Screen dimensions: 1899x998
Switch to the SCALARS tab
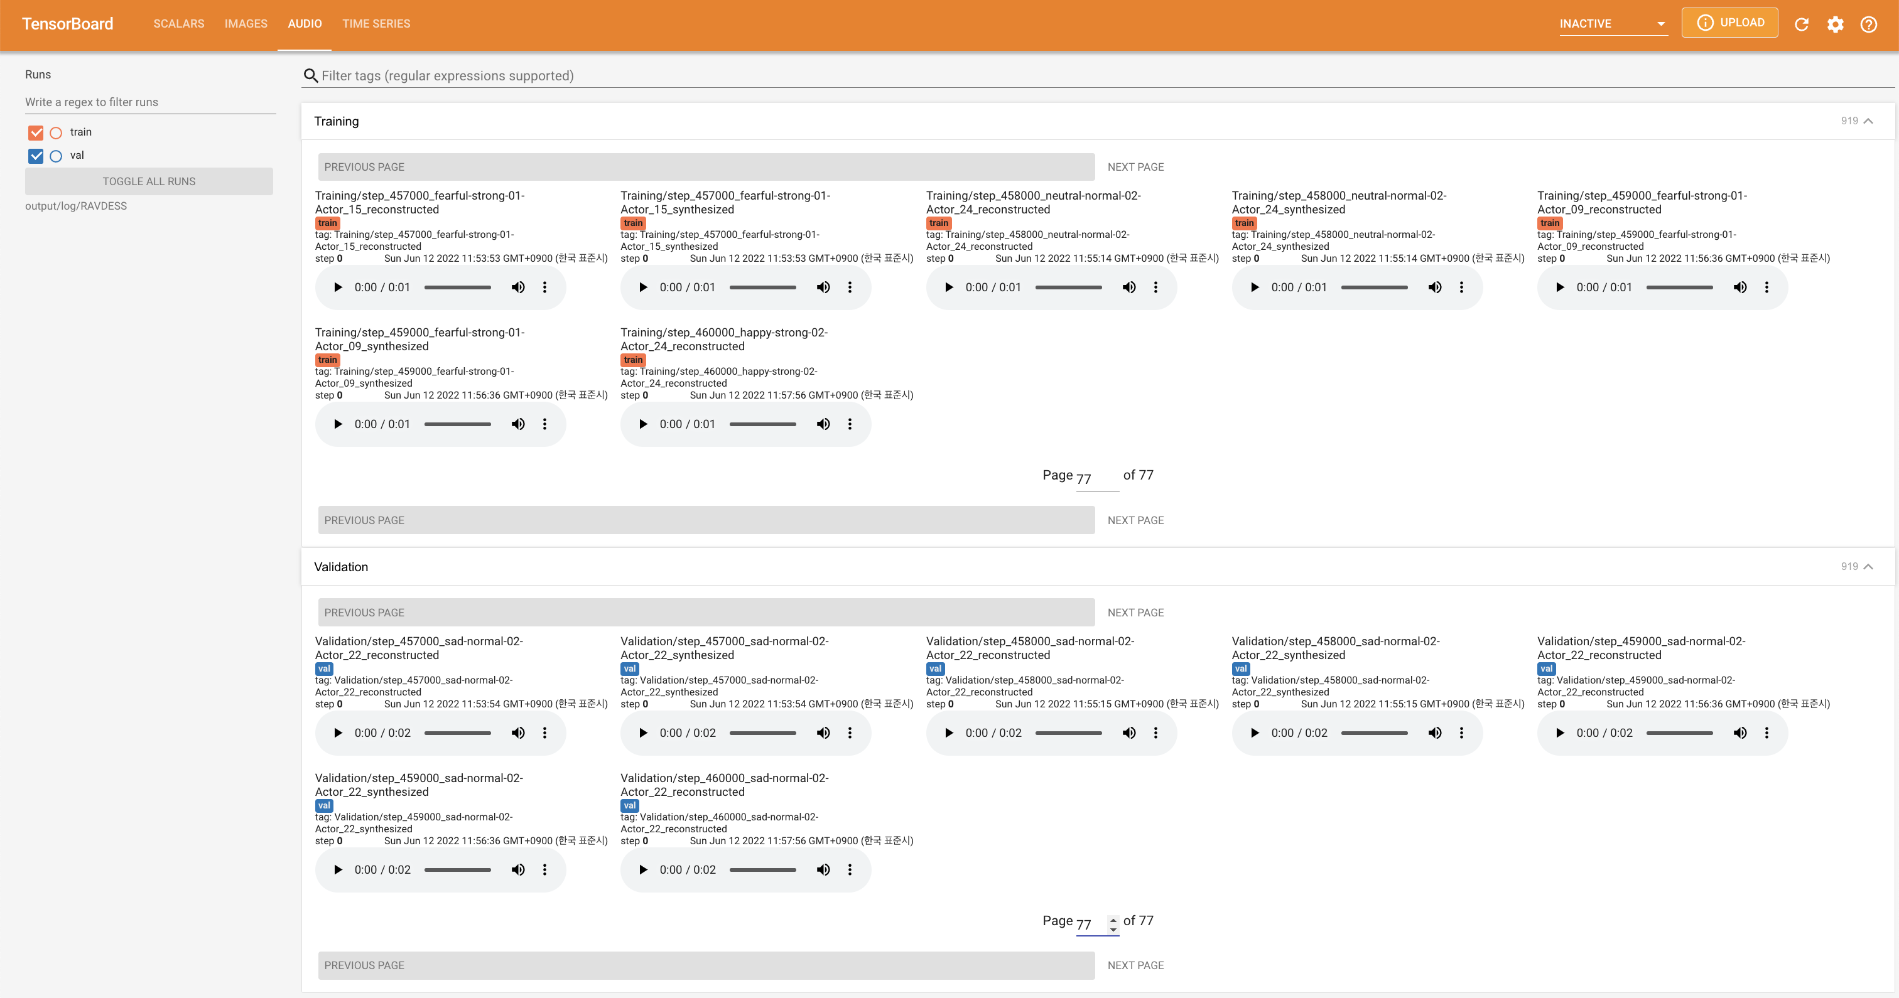point(178,24)
